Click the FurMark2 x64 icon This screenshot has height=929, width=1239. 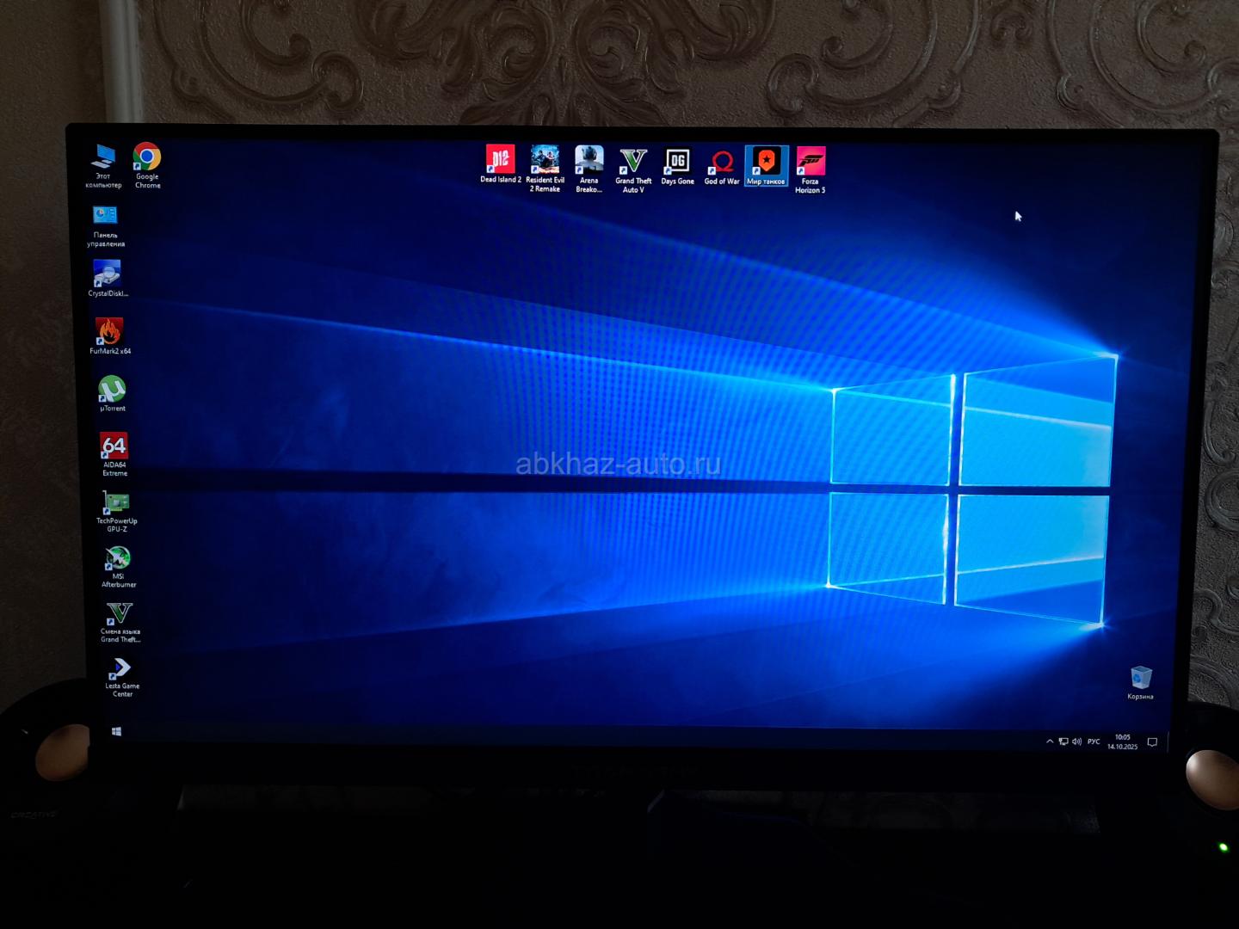point(109,332)
